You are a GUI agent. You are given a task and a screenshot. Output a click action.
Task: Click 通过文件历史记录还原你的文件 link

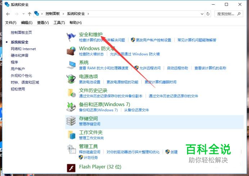[x=173, y=96]
